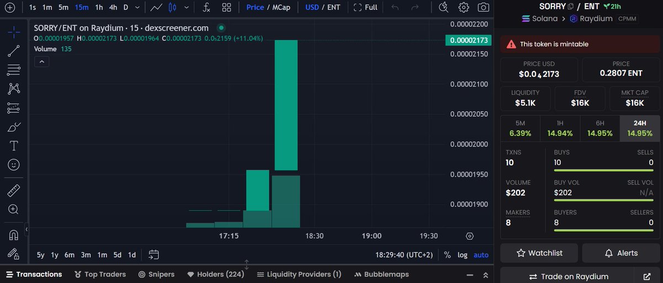Switch to line chart style
Screen dimensions: 663x283
pos(156,8)
